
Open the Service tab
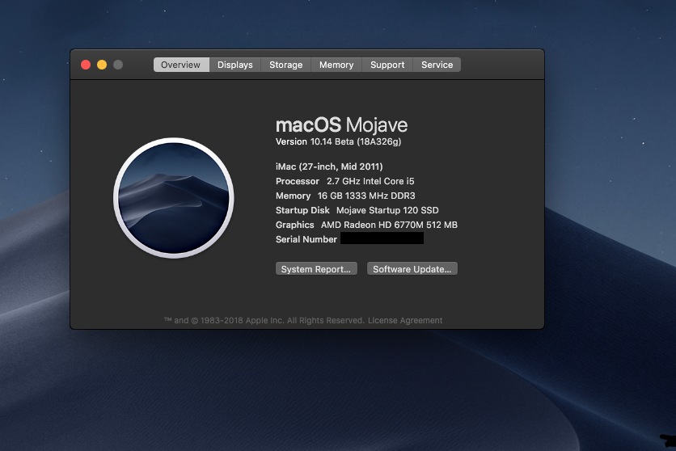click(x=437, y=65)
